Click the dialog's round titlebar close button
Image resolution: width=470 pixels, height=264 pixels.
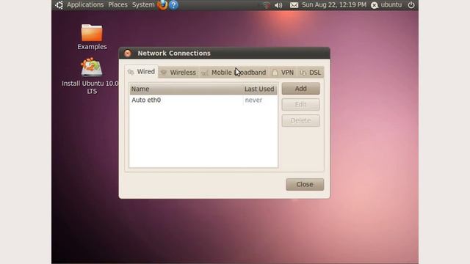pyautogui.click(x=128, y=54)
